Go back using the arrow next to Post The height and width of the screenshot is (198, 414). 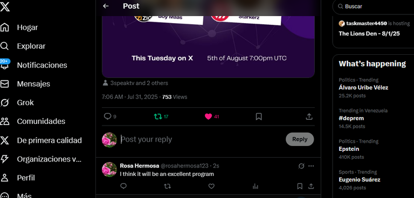point(106,6)
